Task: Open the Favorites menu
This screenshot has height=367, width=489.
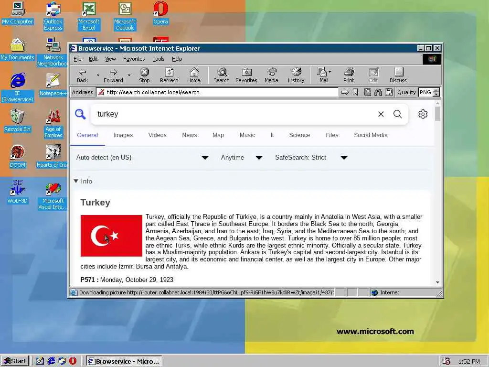Action: coord(134,59)
